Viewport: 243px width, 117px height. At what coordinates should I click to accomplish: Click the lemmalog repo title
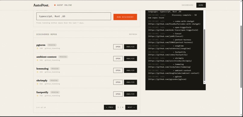(x=43, y=69)
